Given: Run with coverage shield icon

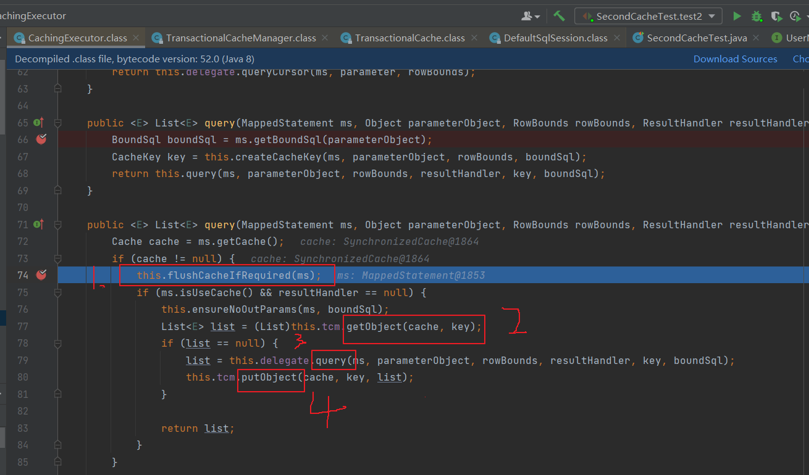Looking at the screenshot, I should (777, 16).
